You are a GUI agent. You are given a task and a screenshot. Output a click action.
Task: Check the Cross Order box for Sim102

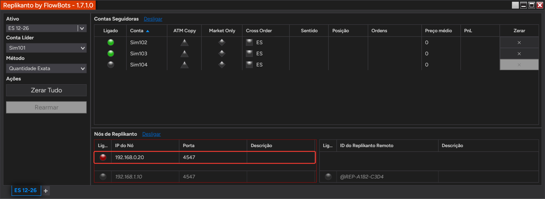click(249, 42)
